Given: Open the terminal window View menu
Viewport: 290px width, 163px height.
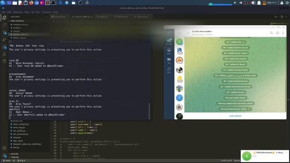Looking at the screenshot, I should tap(34, 46).
